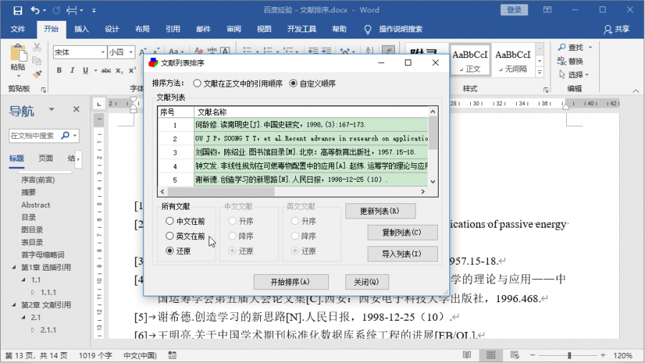The image size is (645, 363).
Task: Expand the 1.1.1 heading in navigation
Action: pos(33,292)
